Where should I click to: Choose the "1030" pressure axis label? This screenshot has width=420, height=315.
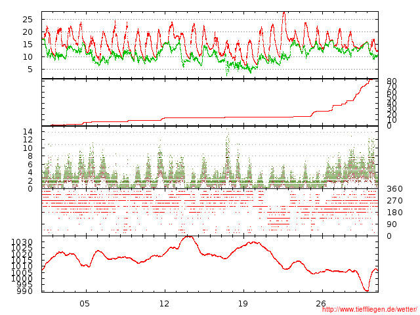22,242
